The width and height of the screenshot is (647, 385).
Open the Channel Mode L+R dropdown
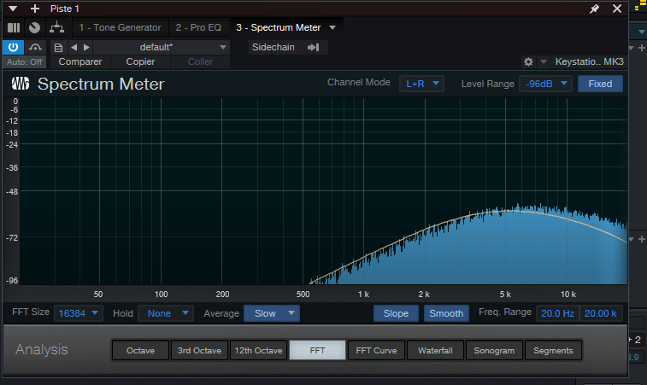[421, 84]
